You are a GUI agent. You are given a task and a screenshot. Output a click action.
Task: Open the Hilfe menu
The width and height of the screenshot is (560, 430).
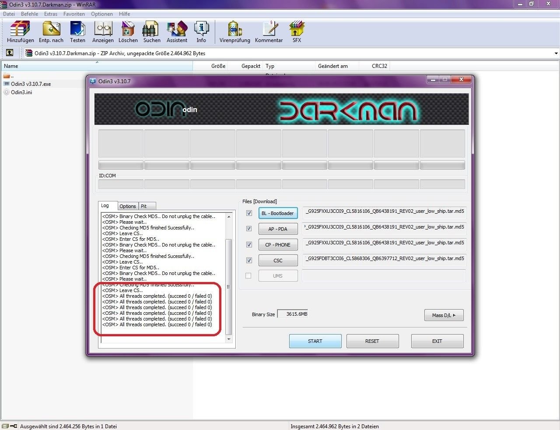[x=124, y=14]
